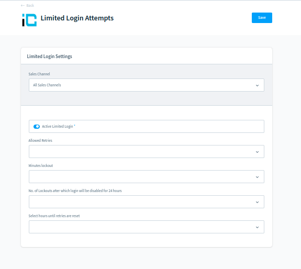This screenshot has width=301, height=269.
Task: Select the All Sales Channels text
Action: coord(47,85)
